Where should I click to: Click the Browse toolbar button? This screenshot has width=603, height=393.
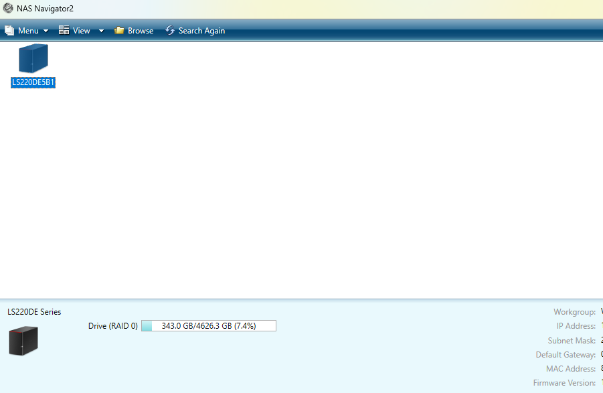point(134,31)
